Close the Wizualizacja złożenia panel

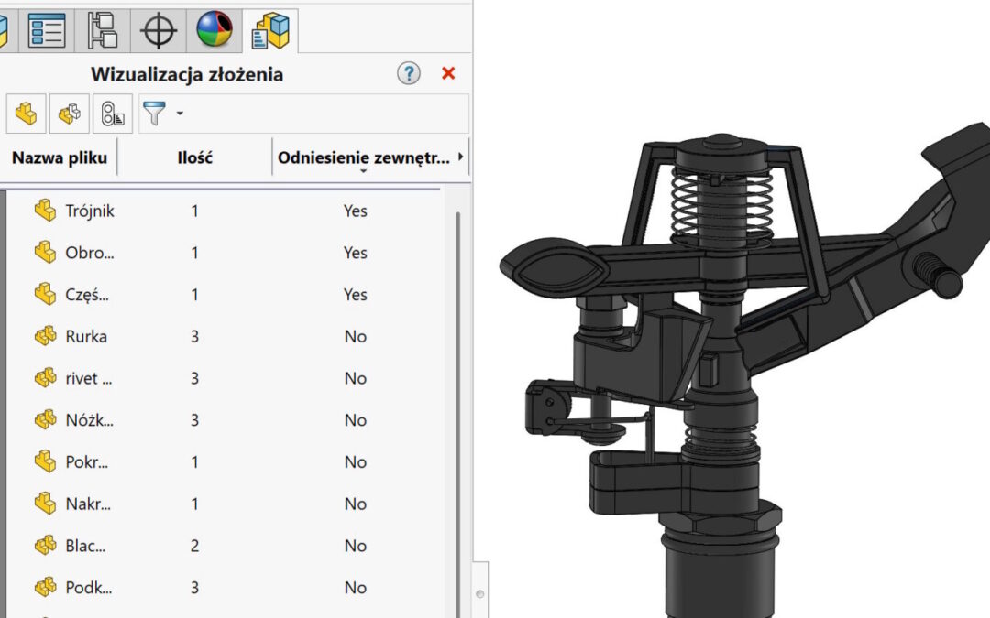(x=448, y=74)
